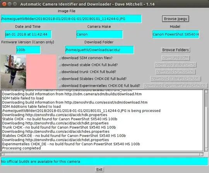Click the horizontal scrollbar left arrow

(x=2, y=154)
